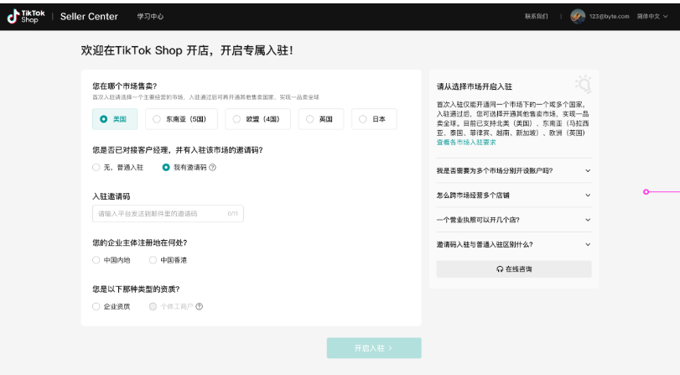Open the user profile avatar
Screen dimensions: 680x375
click(578, 17)
